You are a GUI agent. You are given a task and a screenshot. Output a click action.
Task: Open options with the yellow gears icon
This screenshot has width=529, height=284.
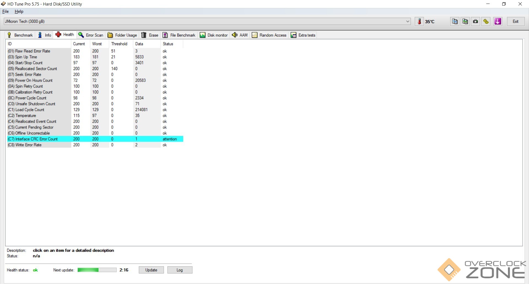click(x=486, y=22)
